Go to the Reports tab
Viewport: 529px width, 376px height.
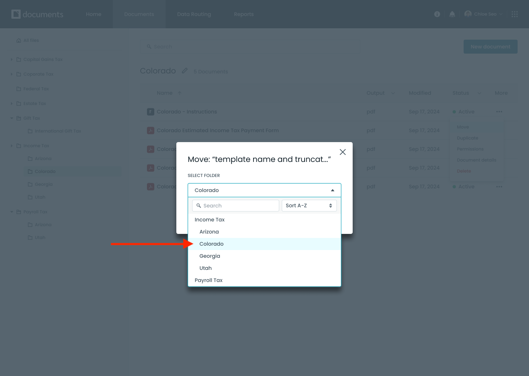point(244,14)
